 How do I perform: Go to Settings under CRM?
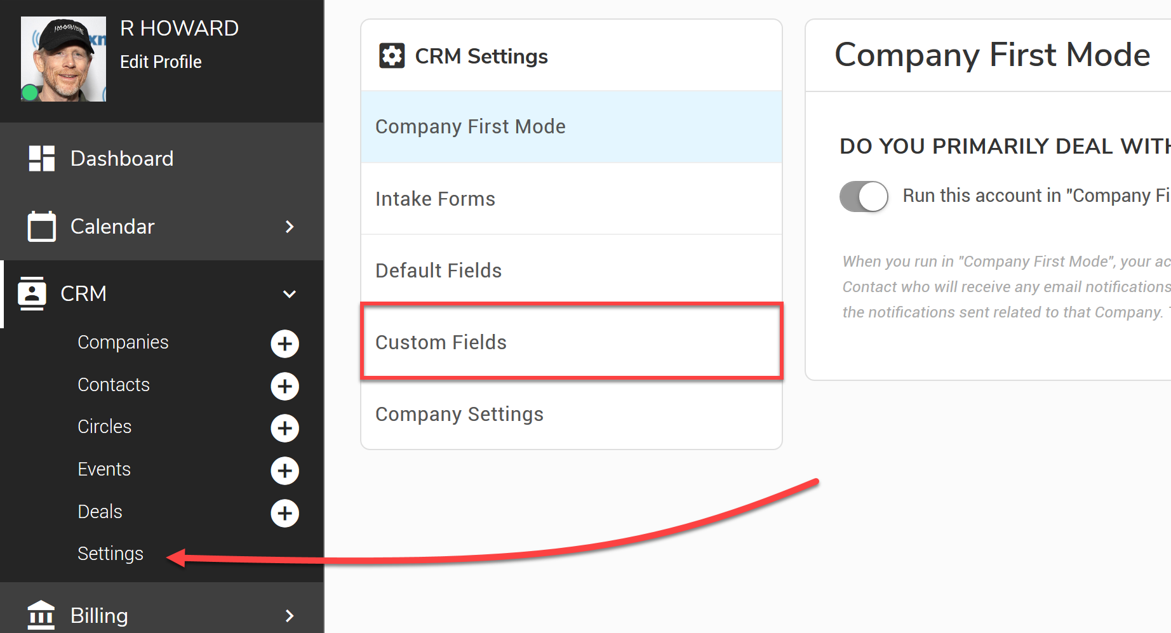tap(110, 553)
